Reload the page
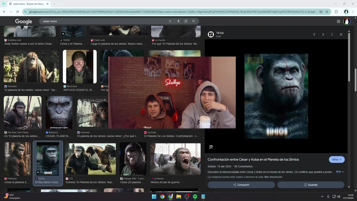Screen dimensions: 357x201 click(17, 12)
